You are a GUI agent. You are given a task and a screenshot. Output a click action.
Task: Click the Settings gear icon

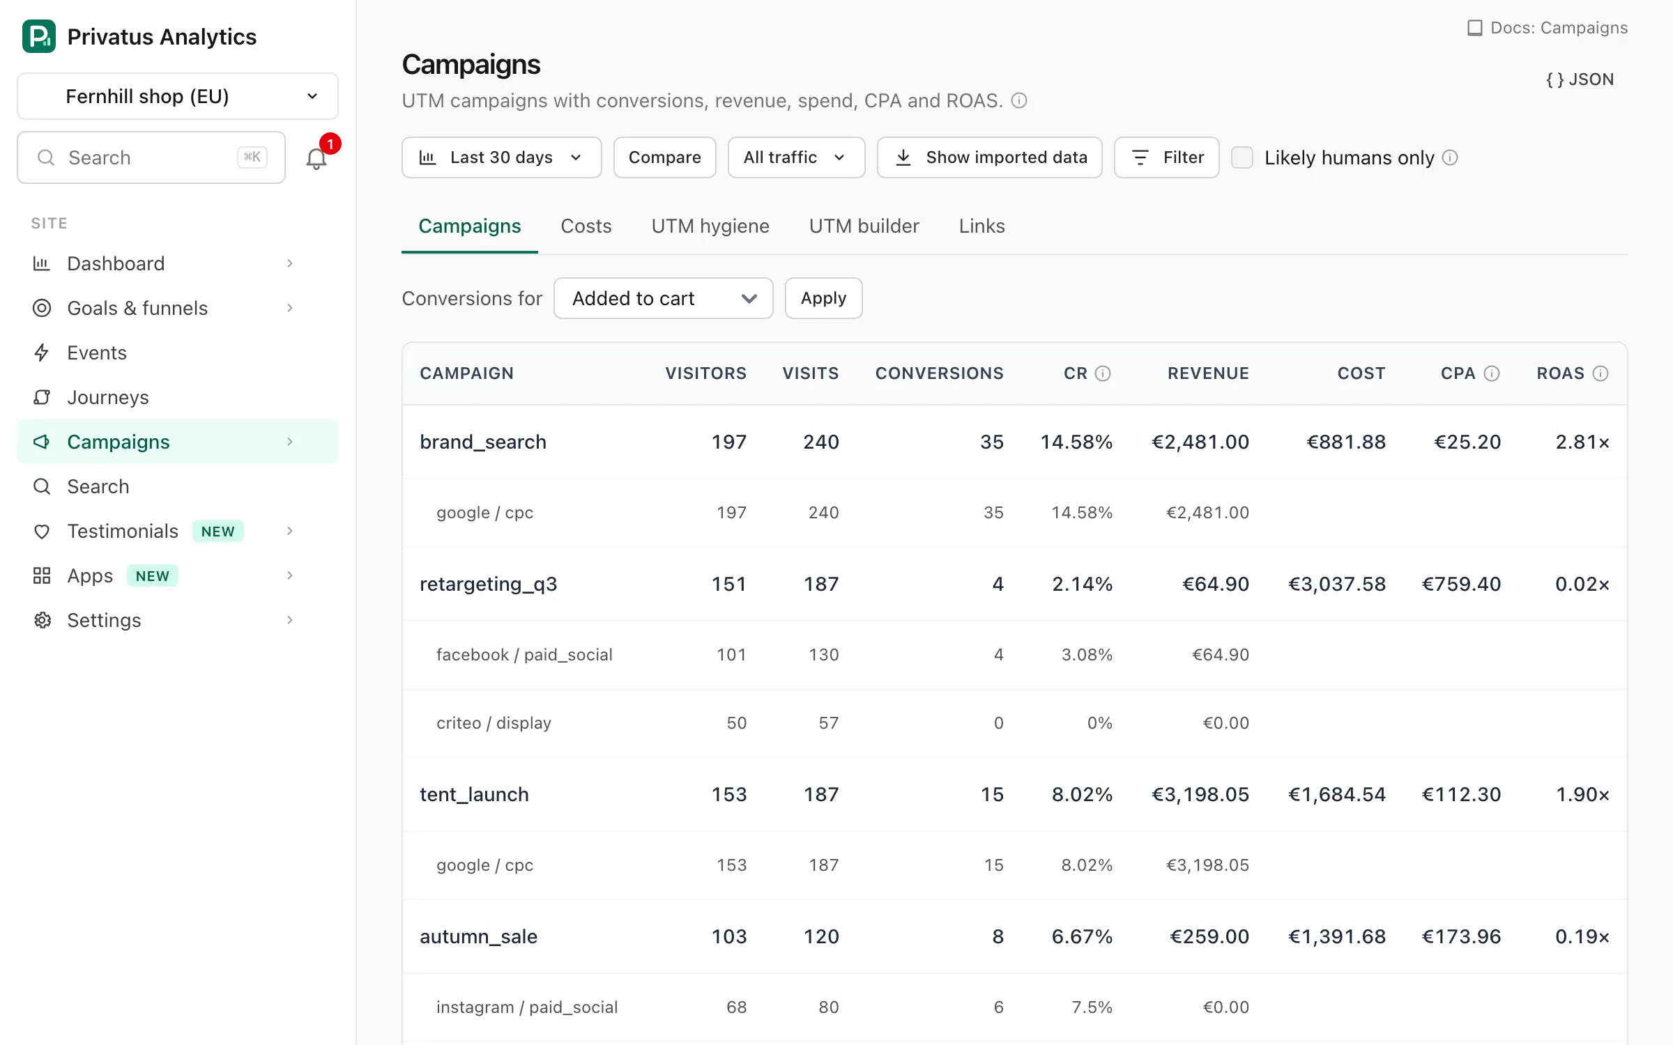tap(43, 620)
